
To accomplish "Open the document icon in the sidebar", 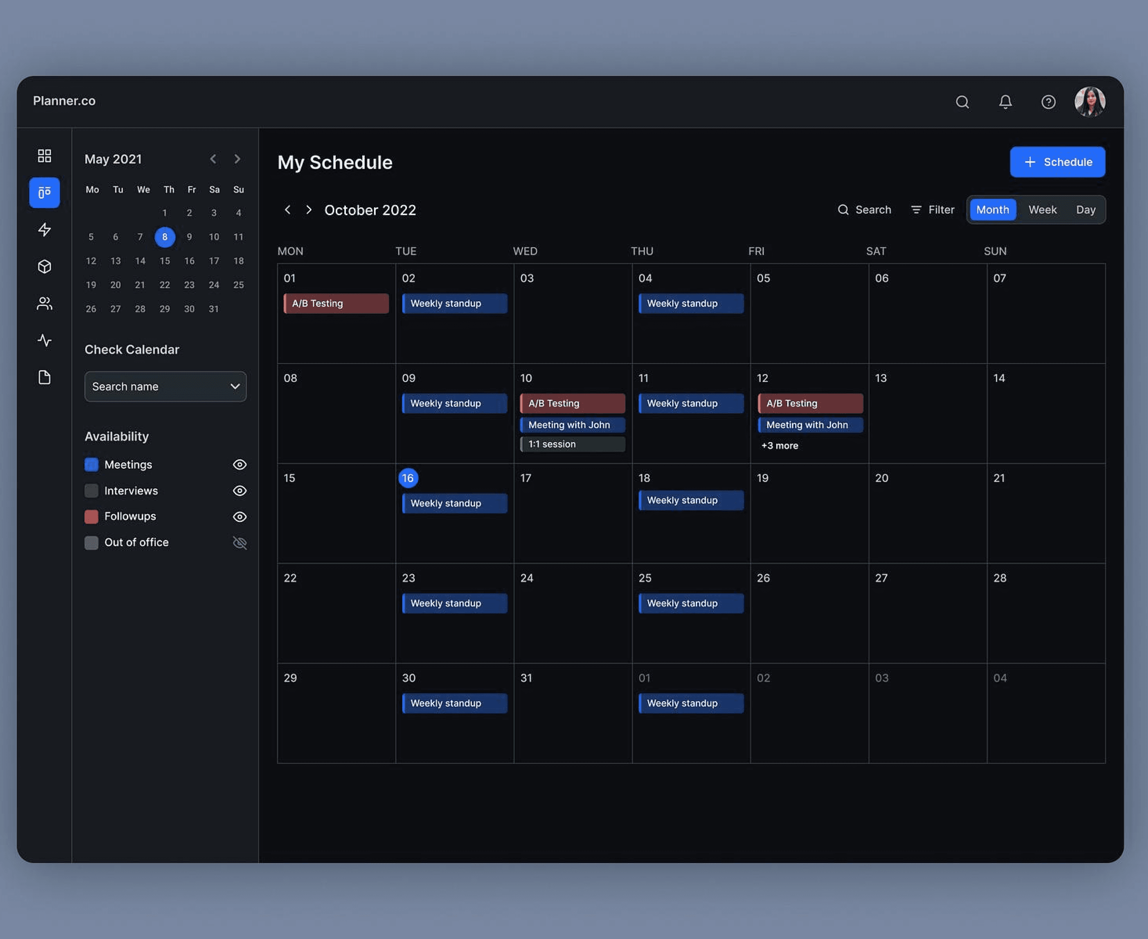I will pos(44,377).
